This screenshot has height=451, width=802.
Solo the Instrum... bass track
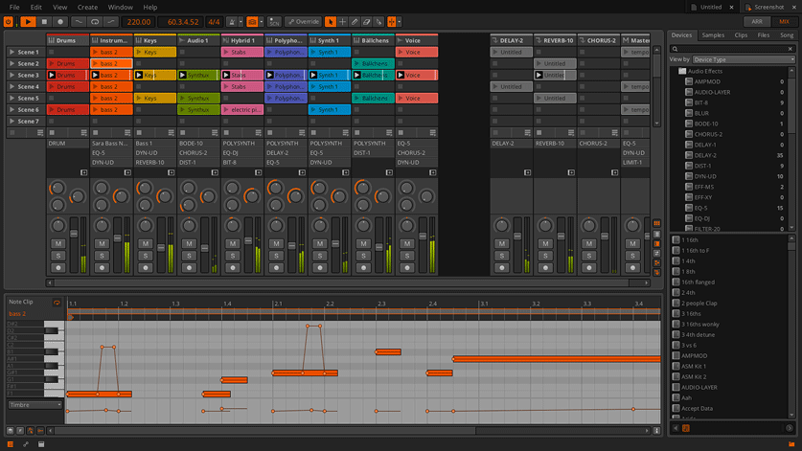click(x=102, y=256)
